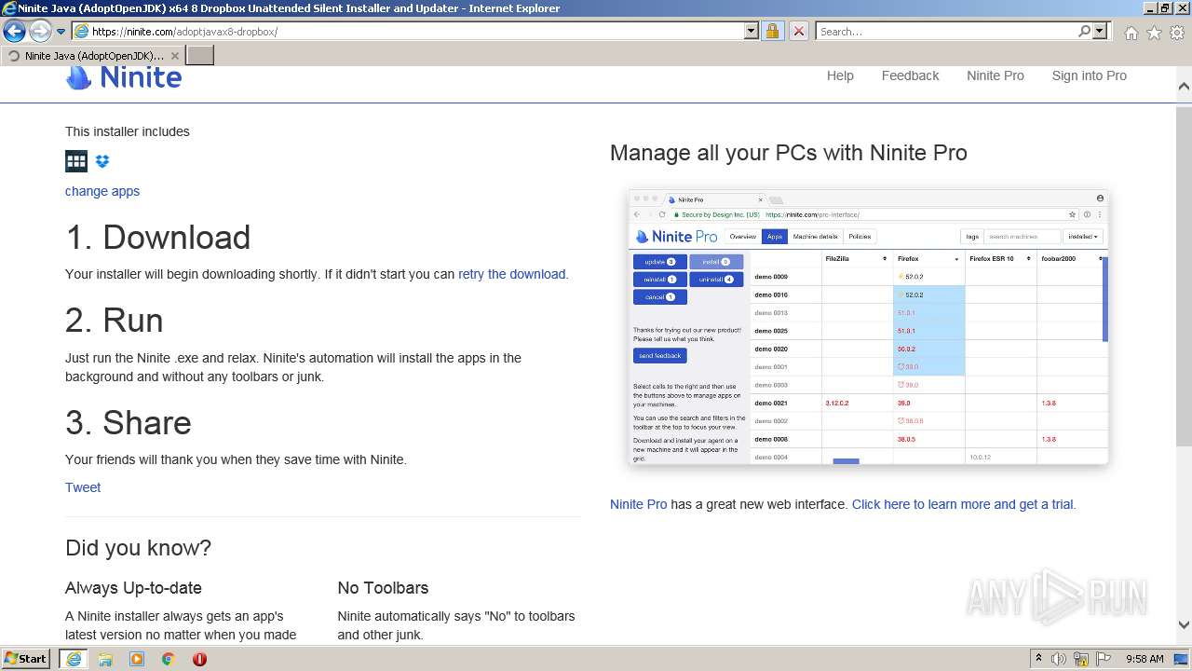The height and width of the screenshot is (671, 1192).
Task: Restore down the Internet Explorer window
Action: point(1164,8)
